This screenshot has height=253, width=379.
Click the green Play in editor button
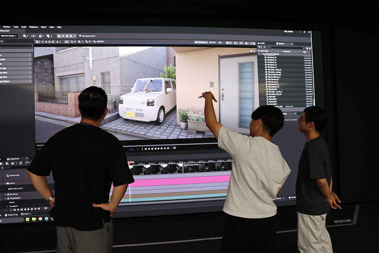point(59,36)
